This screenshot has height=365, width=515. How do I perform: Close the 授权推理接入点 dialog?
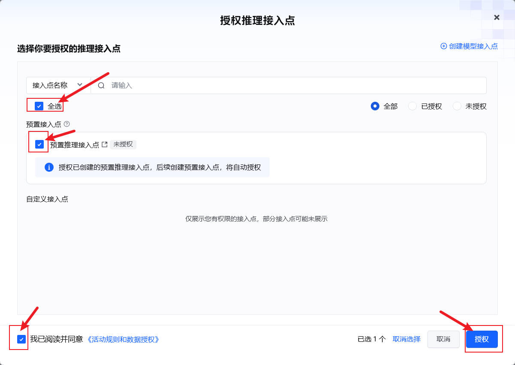(x=497, y=18)
